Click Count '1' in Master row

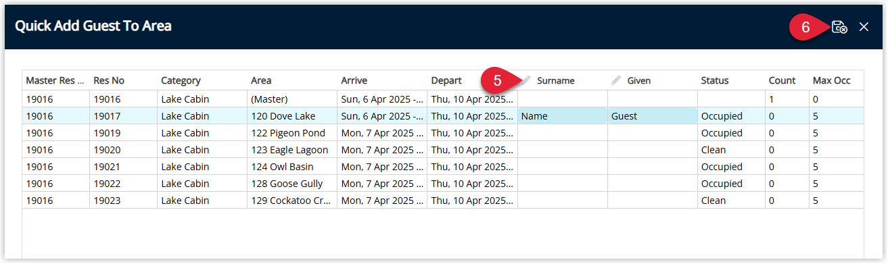787,99
